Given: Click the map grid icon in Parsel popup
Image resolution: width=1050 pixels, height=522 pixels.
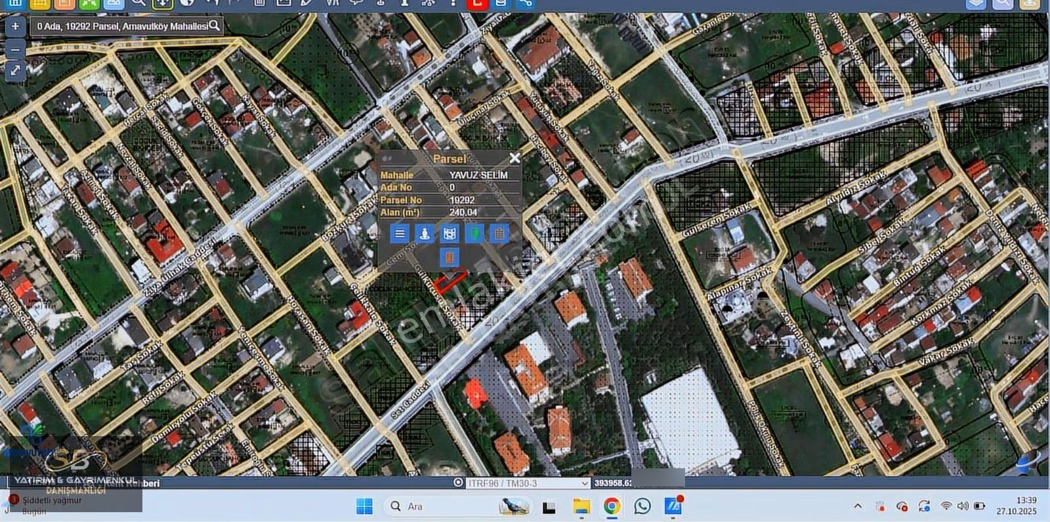Looking at the screenshot, I should point(450,233).
